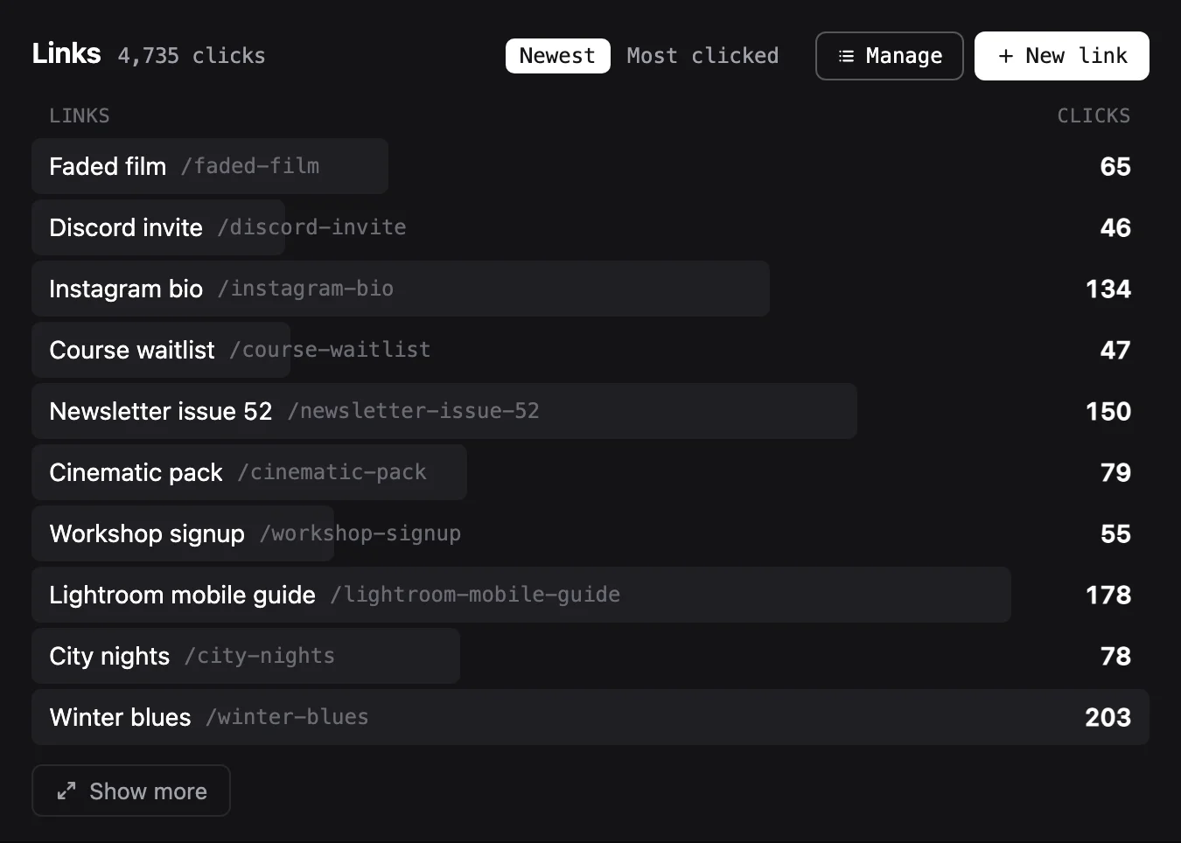Open the Lightroom mobile guide row
This screenshot has height=843, width=1181.
coord(590,595)
